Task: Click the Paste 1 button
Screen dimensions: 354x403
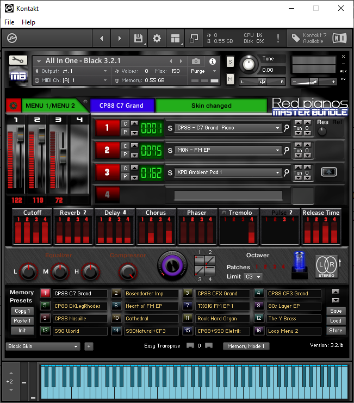Action: point(22,321)
